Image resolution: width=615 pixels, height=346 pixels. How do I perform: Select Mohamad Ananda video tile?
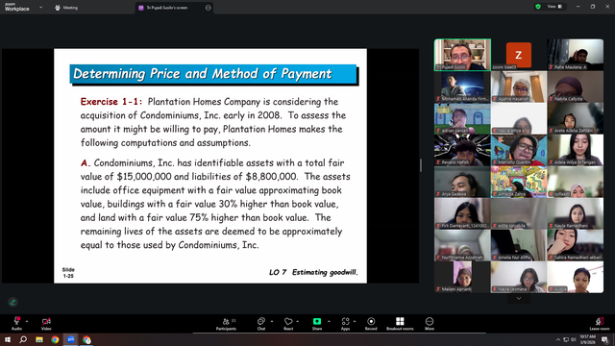462,86
